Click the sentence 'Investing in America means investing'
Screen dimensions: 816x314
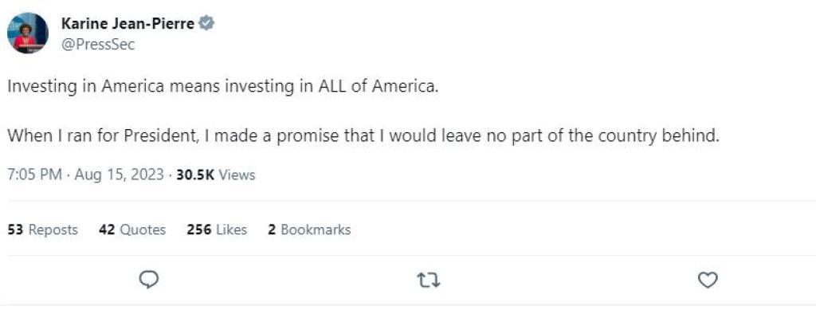coord(151,86)
